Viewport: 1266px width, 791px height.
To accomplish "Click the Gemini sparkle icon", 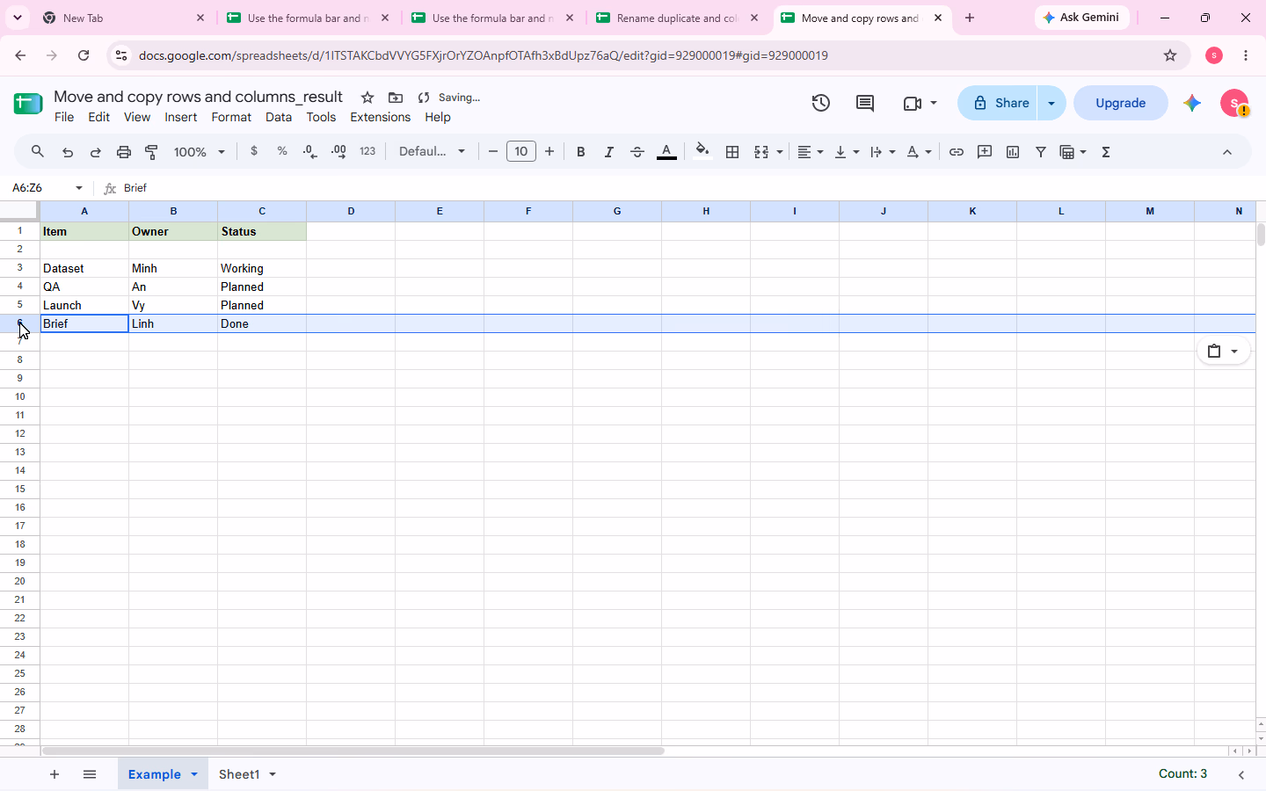I will point(1192,103).
